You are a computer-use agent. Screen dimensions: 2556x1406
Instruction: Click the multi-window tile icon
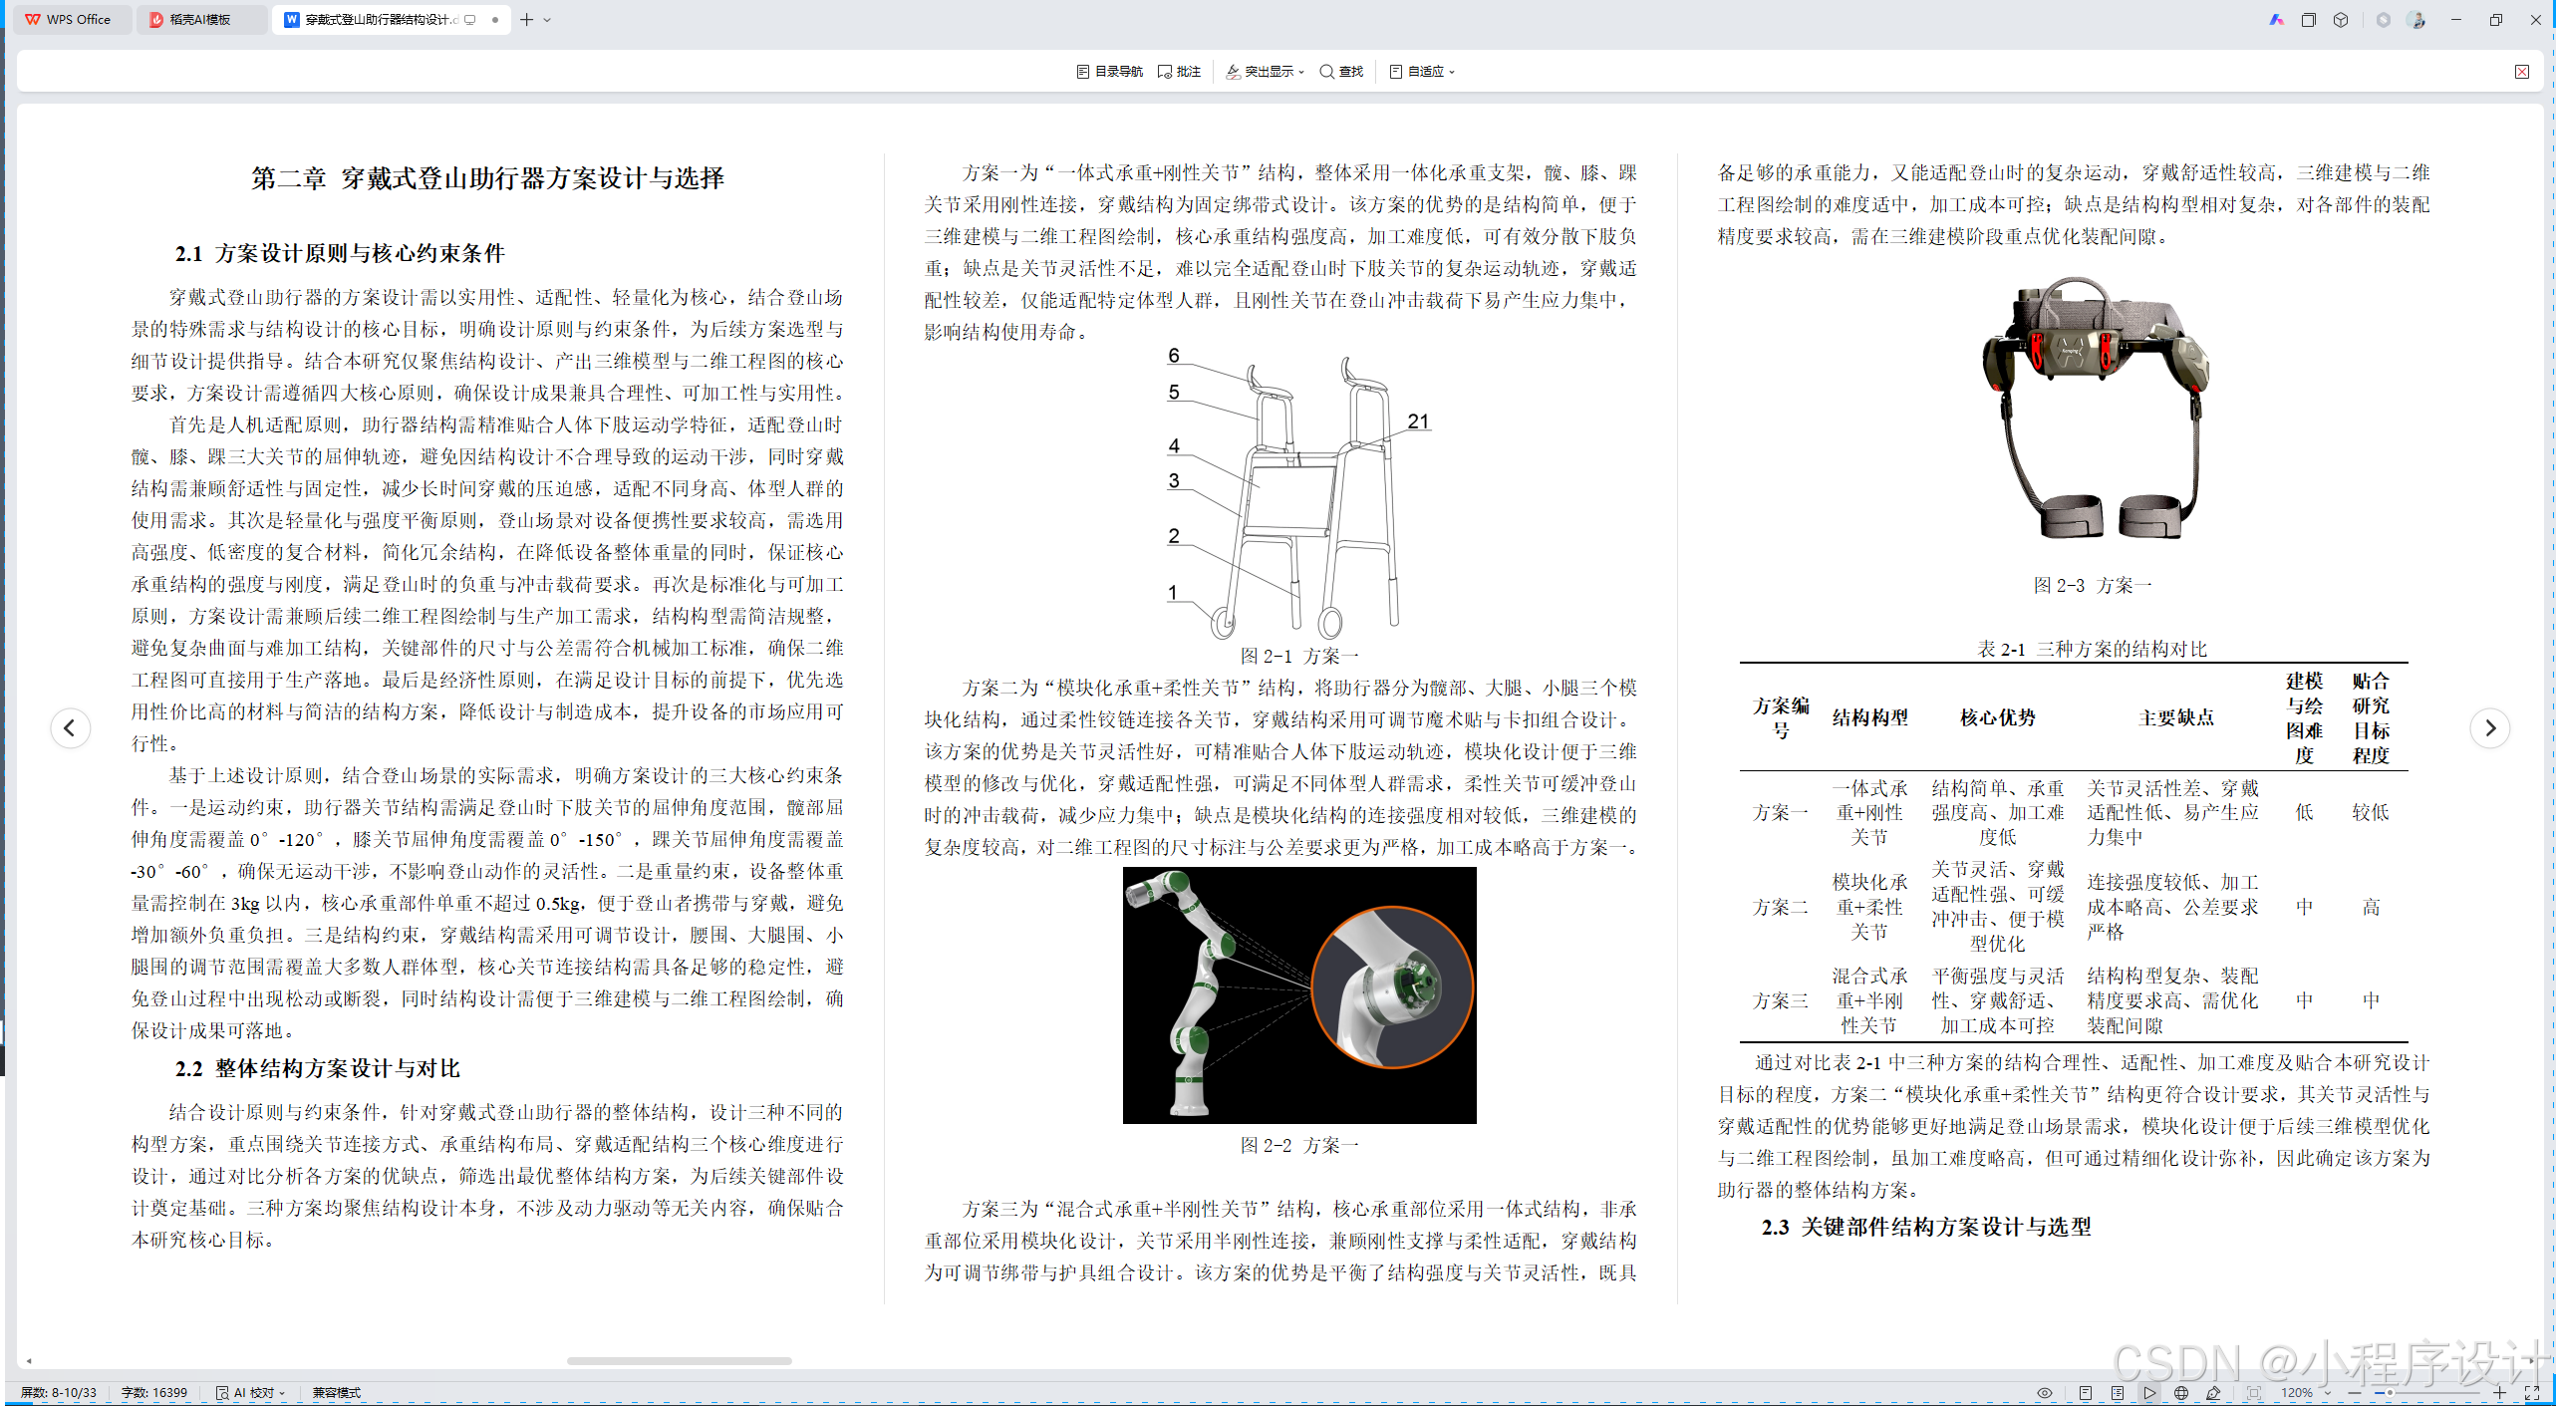(2309, 19)
